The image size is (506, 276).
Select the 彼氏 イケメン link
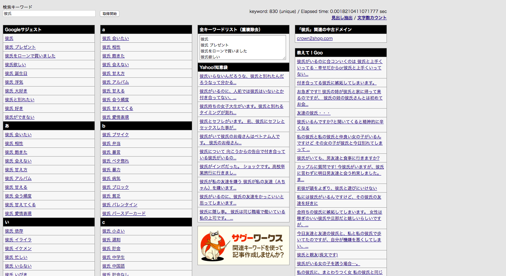coord(18,248)
